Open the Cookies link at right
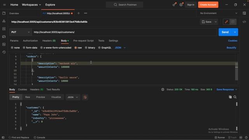Image resolution: width=249 pixels, height=140 pixels. coord(233,41)
